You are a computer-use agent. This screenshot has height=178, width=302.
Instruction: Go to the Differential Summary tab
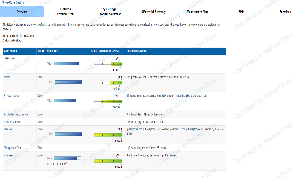click(153, 12)
